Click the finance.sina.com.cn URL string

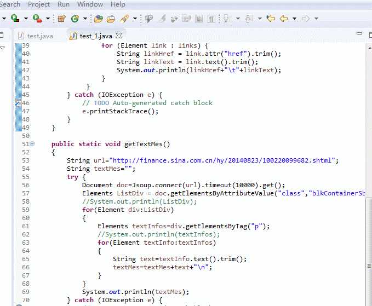[x=222, y=160]
